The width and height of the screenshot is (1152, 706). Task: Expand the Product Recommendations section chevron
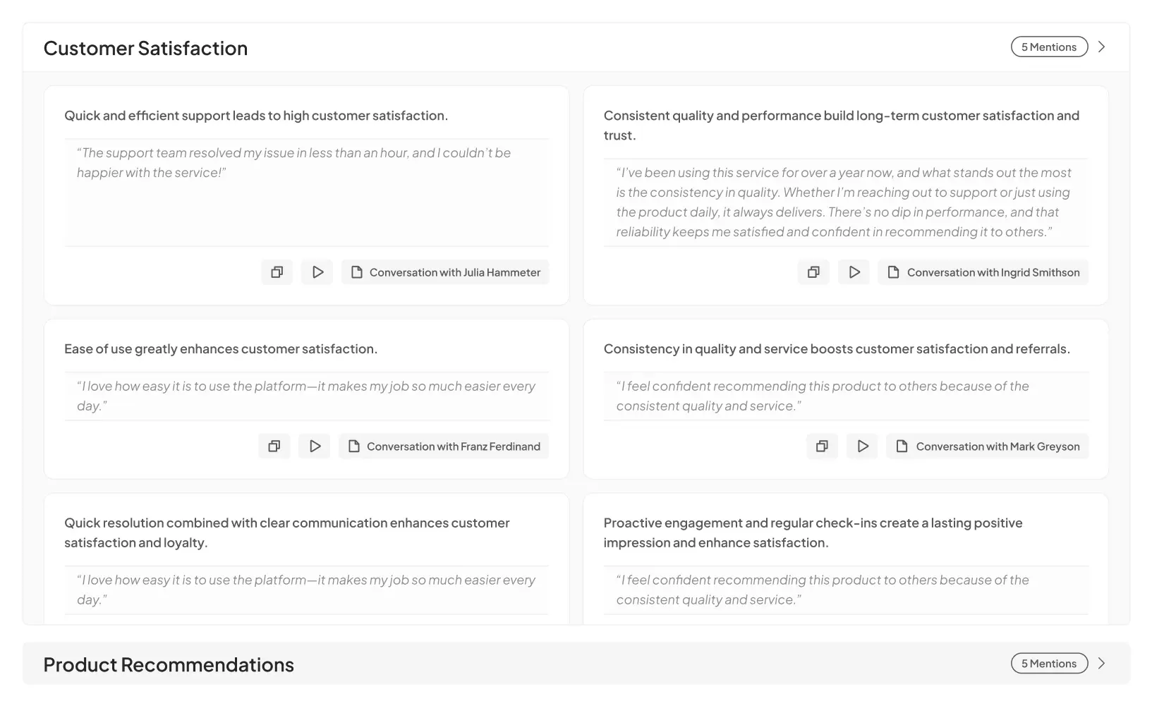[x=1102, y=664]
